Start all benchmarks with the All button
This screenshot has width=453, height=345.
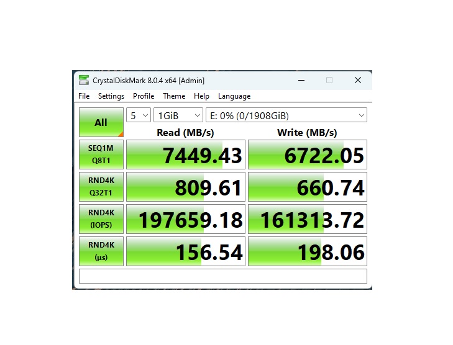click(x=101, y=122)
